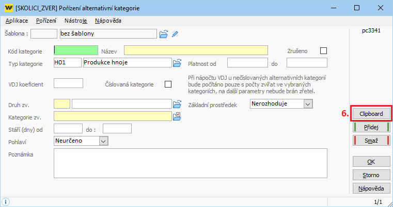Expand the Základní prostředek dropdown
Image resolution: width=393 pixels, height=207 pixels.
pyautogui.click(x=308, y=104)
